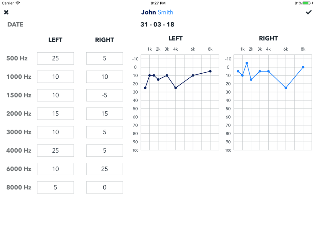Select the date 31 - 03 - 18
Viewport: 315px width, 236px height.
click(x=157, y=25)
